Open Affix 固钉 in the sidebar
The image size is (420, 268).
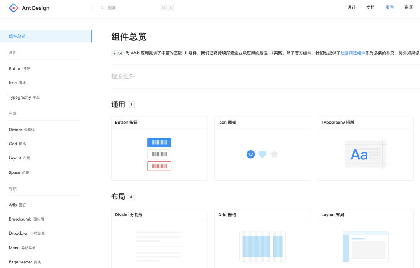point(17,205)
